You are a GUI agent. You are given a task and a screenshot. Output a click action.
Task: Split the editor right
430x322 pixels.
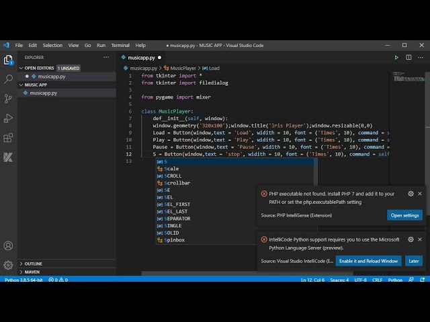[408, 58]
